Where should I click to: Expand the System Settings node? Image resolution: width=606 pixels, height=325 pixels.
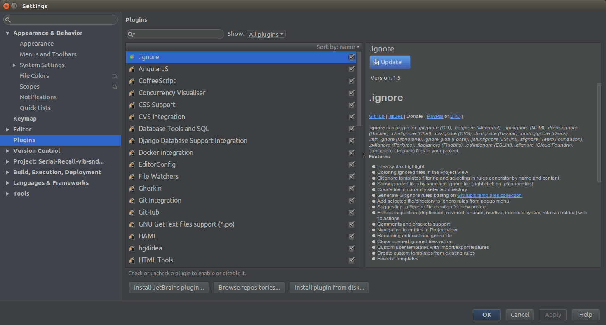(x=14, y=65)
